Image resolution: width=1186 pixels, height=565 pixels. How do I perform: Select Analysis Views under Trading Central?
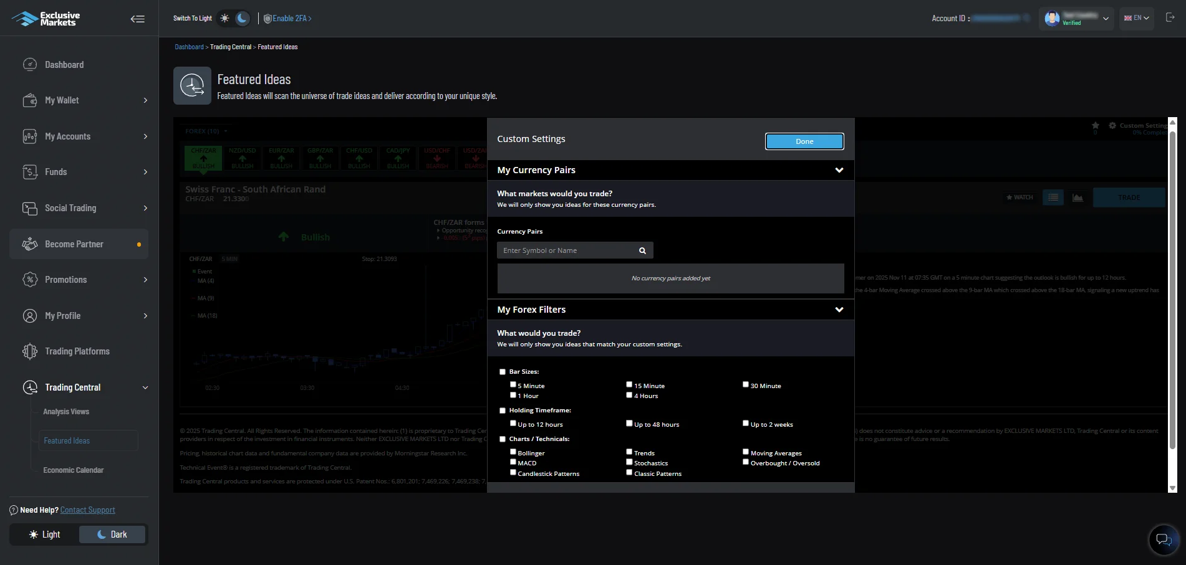66,411
